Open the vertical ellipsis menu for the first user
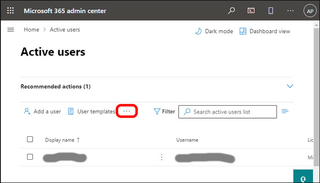This screenshot has height=183, width=320. (x=161, y=157)
